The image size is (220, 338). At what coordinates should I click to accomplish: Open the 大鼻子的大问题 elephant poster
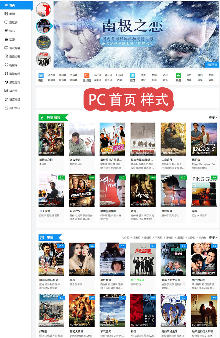tap(173, 259)
